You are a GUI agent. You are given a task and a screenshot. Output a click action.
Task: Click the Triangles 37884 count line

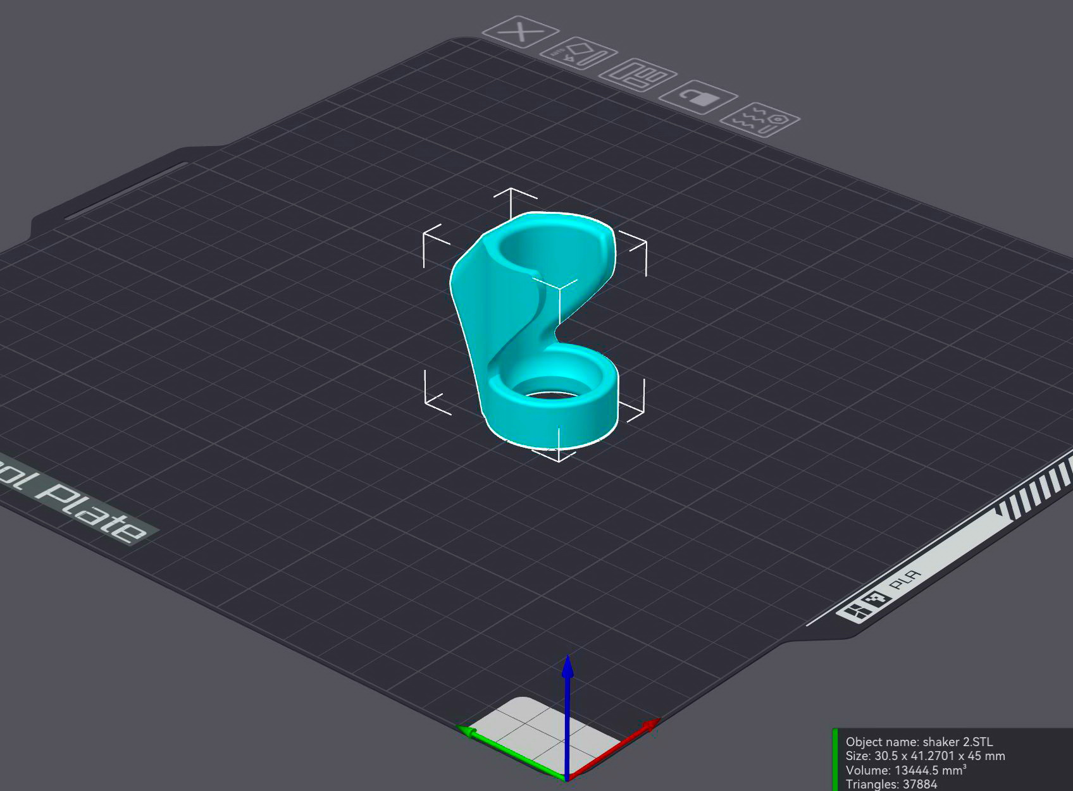tap(891, 784)
